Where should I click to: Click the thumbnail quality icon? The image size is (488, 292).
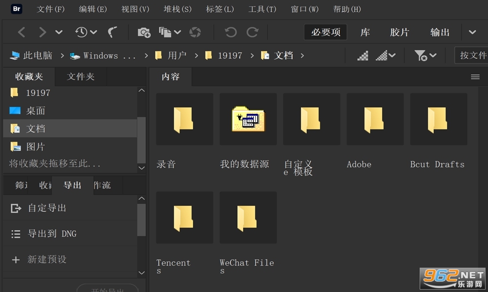click(363, 56)
